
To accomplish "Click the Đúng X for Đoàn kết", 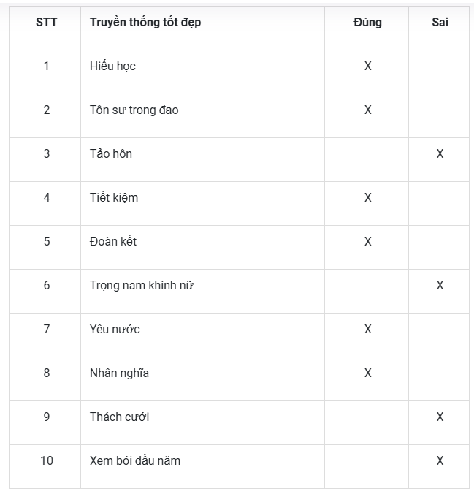I will pos(368,241).
